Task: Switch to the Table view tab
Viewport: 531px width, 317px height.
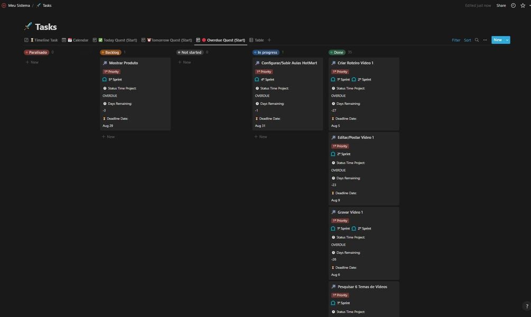Action: tap(256, 40)
